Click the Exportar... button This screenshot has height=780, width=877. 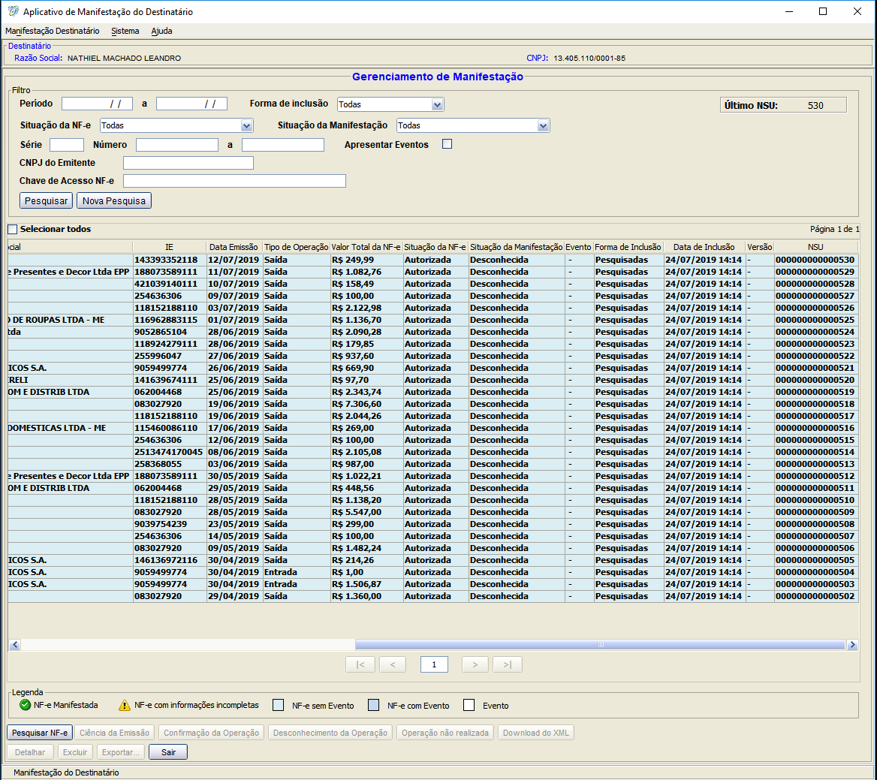[121, 752]
